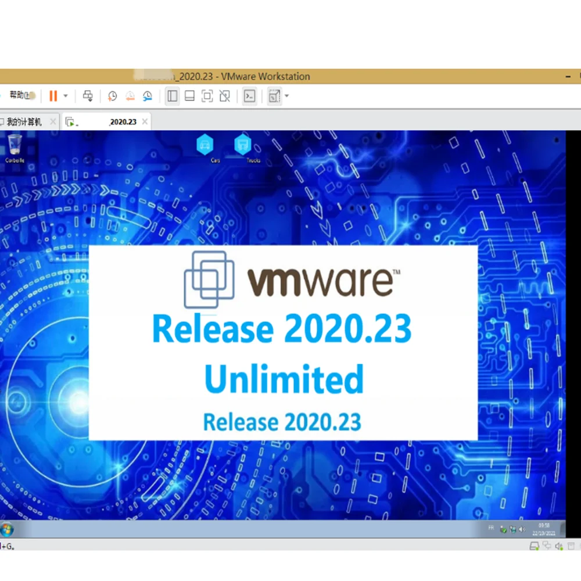Send Ctrl+Alt+Del to the virtual machine

point(88,96)
